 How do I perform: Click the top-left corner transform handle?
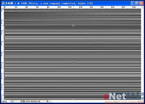pyautogui.click(x=5, y=25)
